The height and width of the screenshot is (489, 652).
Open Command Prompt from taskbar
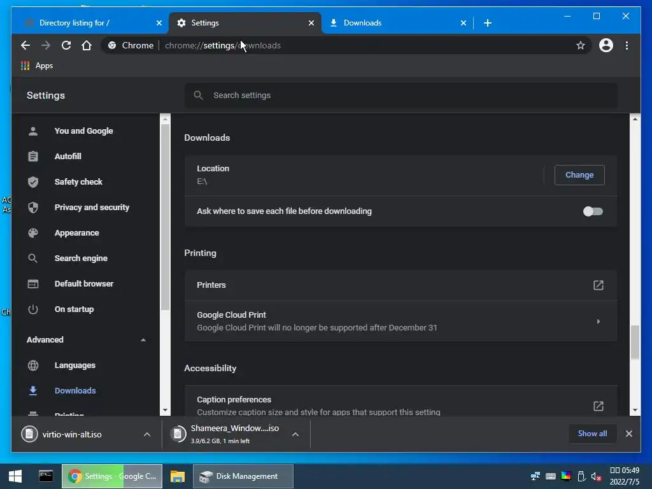point(46,476)
